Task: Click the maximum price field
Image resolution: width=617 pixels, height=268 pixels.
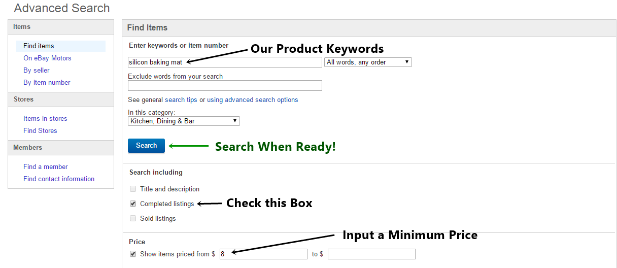Action: pyautogui.click(x=371, y=254)
